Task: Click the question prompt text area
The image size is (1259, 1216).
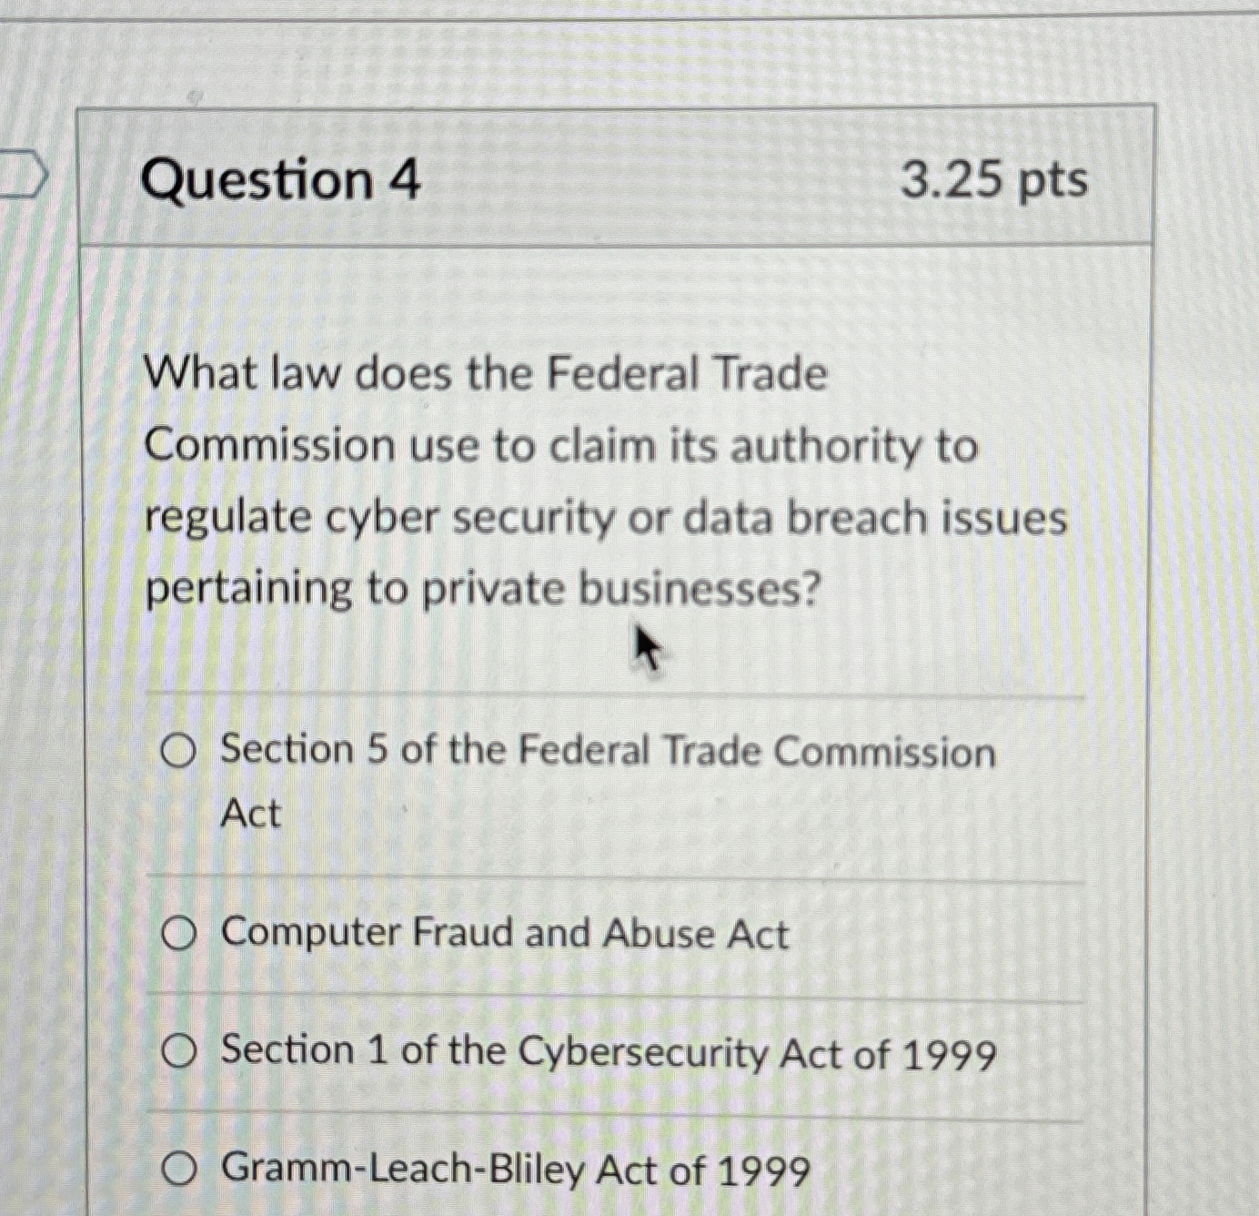Action: point(606,478)
